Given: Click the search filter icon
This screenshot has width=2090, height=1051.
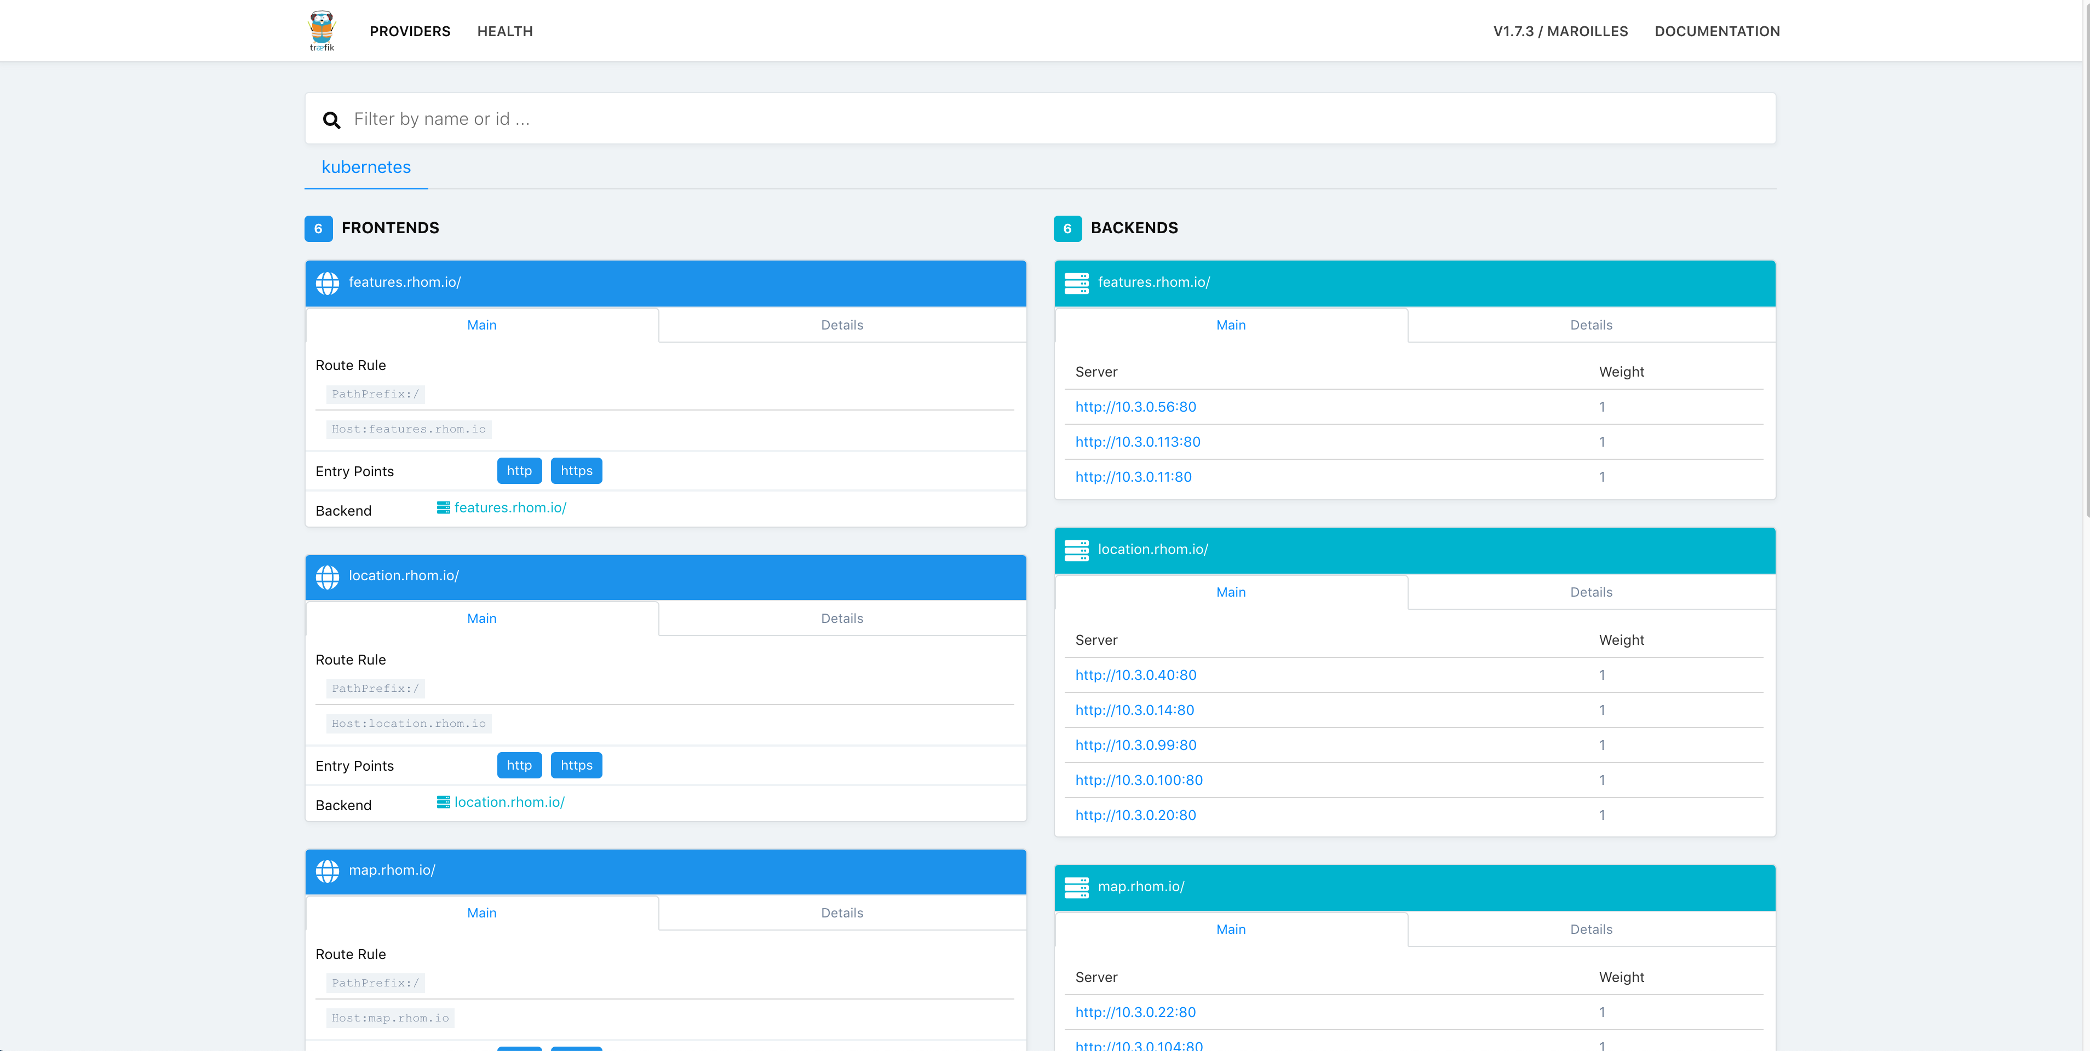Looking at the screenshot, I should 331,118.
